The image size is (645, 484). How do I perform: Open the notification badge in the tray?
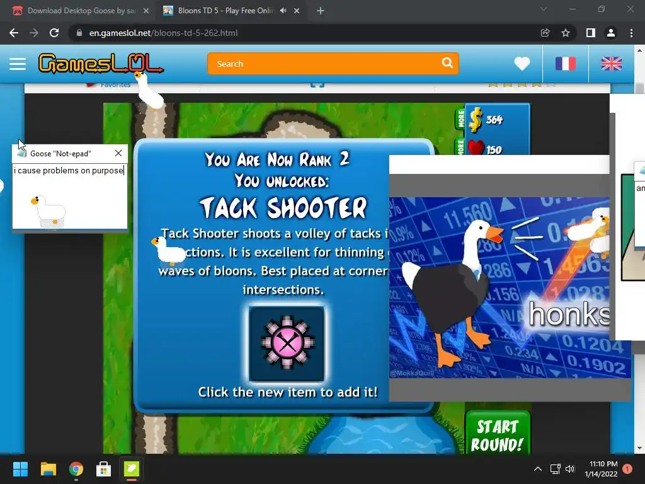point(627,469)
